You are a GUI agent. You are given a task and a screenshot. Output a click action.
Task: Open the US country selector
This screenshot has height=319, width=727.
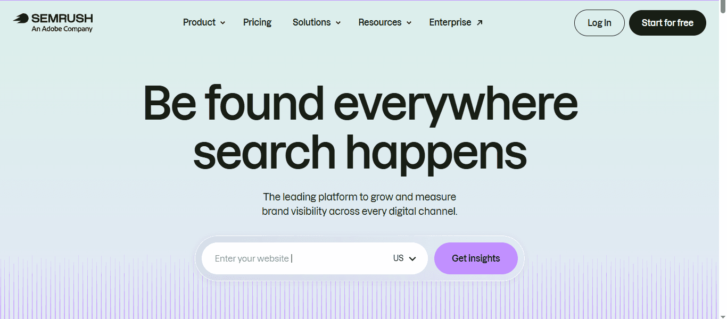point(404,258)
